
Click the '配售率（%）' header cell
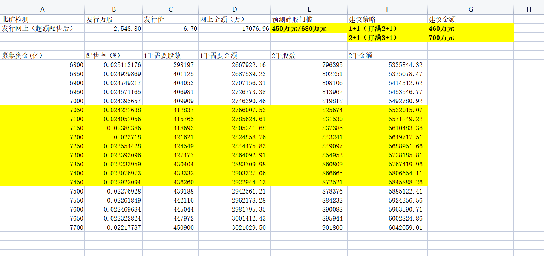click(113, 55)
